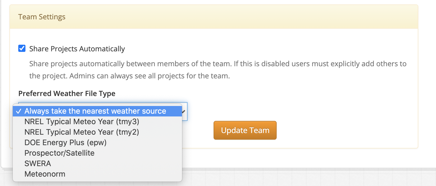Click the checkmark beside the selected option
The image size is (436, 186).
[19, 111]
